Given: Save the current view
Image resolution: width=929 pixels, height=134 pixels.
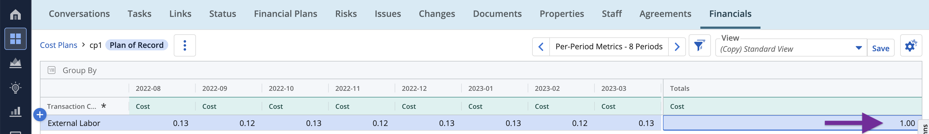Looking at the screenshot, I should [x=880, y=48].
